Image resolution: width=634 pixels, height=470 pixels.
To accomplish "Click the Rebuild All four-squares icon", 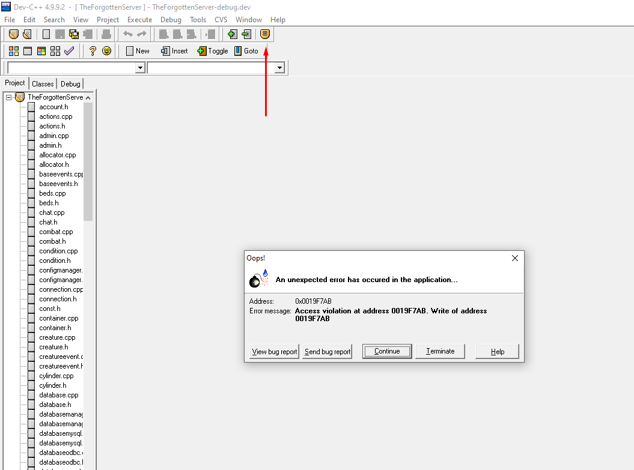I will [55, 51].
